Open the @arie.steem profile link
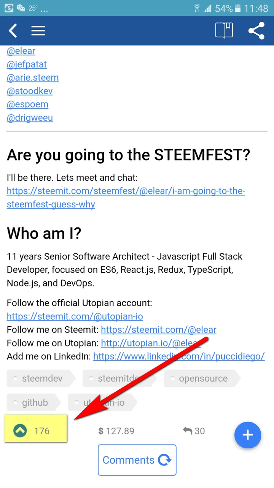The height and width of the screenshot is (488, 274). click(33, 78)
